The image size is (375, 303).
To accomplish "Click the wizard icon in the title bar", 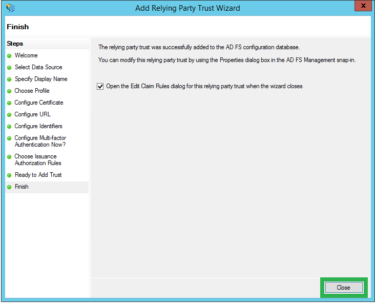I will (x=10, y=8).
